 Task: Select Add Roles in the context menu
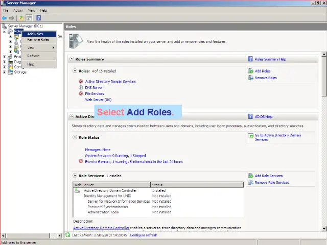coord(39,34)
